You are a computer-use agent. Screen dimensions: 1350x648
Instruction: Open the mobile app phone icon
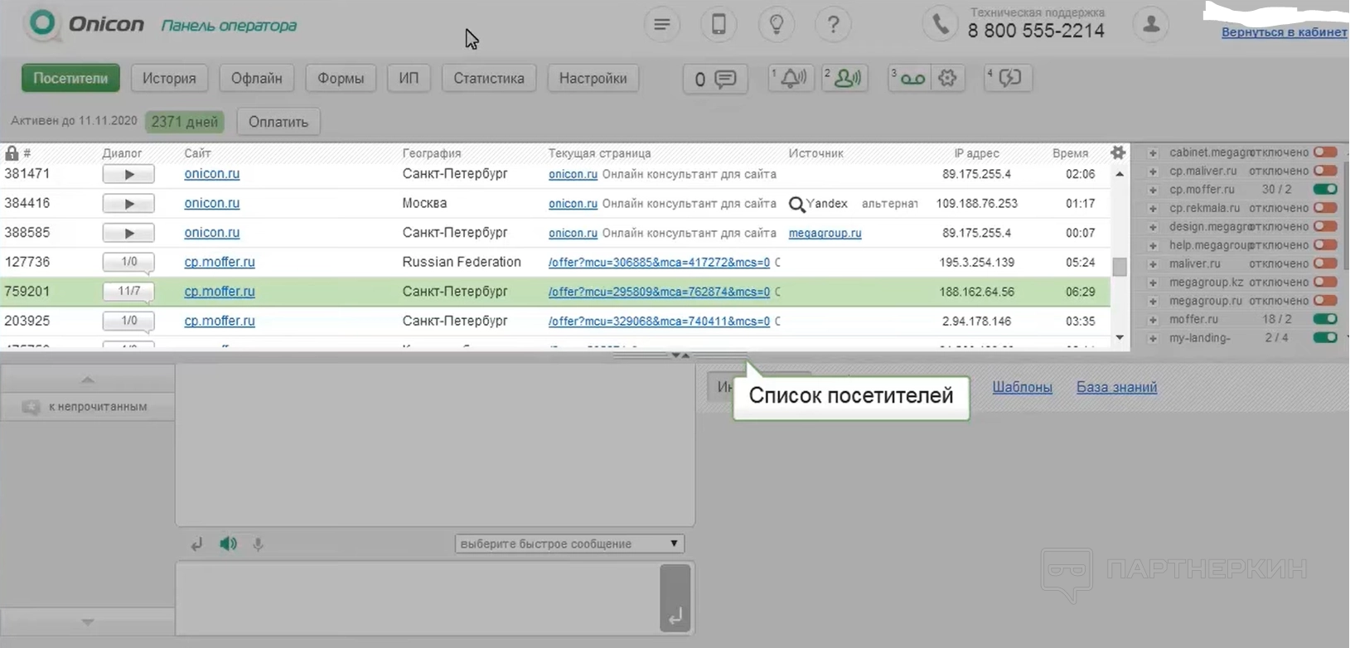[x=719, y=25]
